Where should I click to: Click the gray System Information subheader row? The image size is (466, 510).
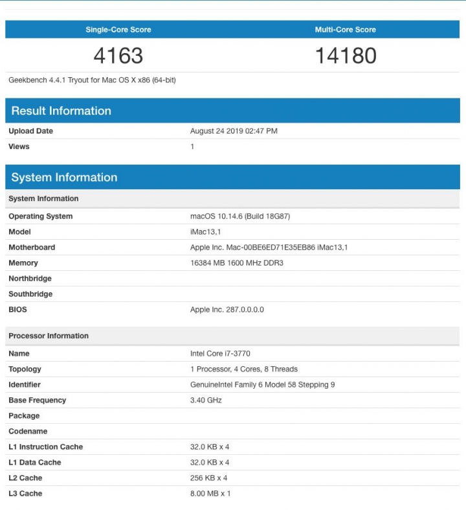click(232, 198)
